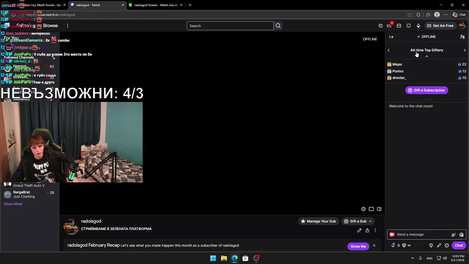Open the channel three-dot options menu

coord(375,230)
